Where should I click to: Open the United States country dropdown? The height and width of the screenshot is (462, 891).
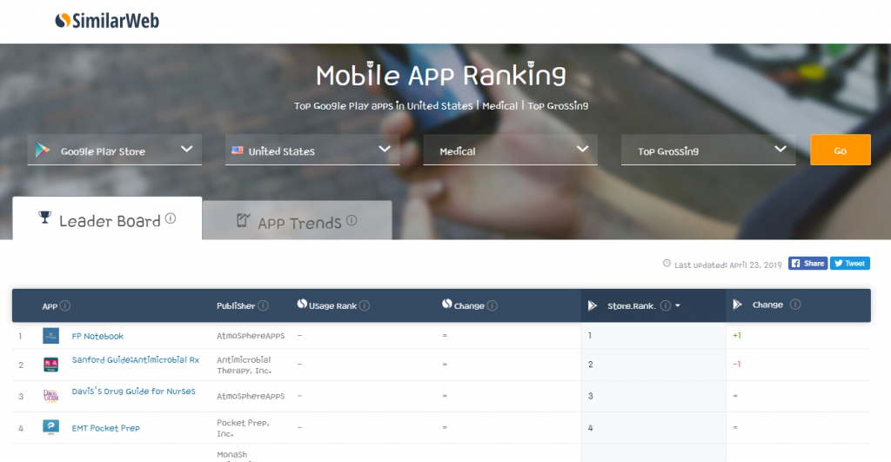312,151
